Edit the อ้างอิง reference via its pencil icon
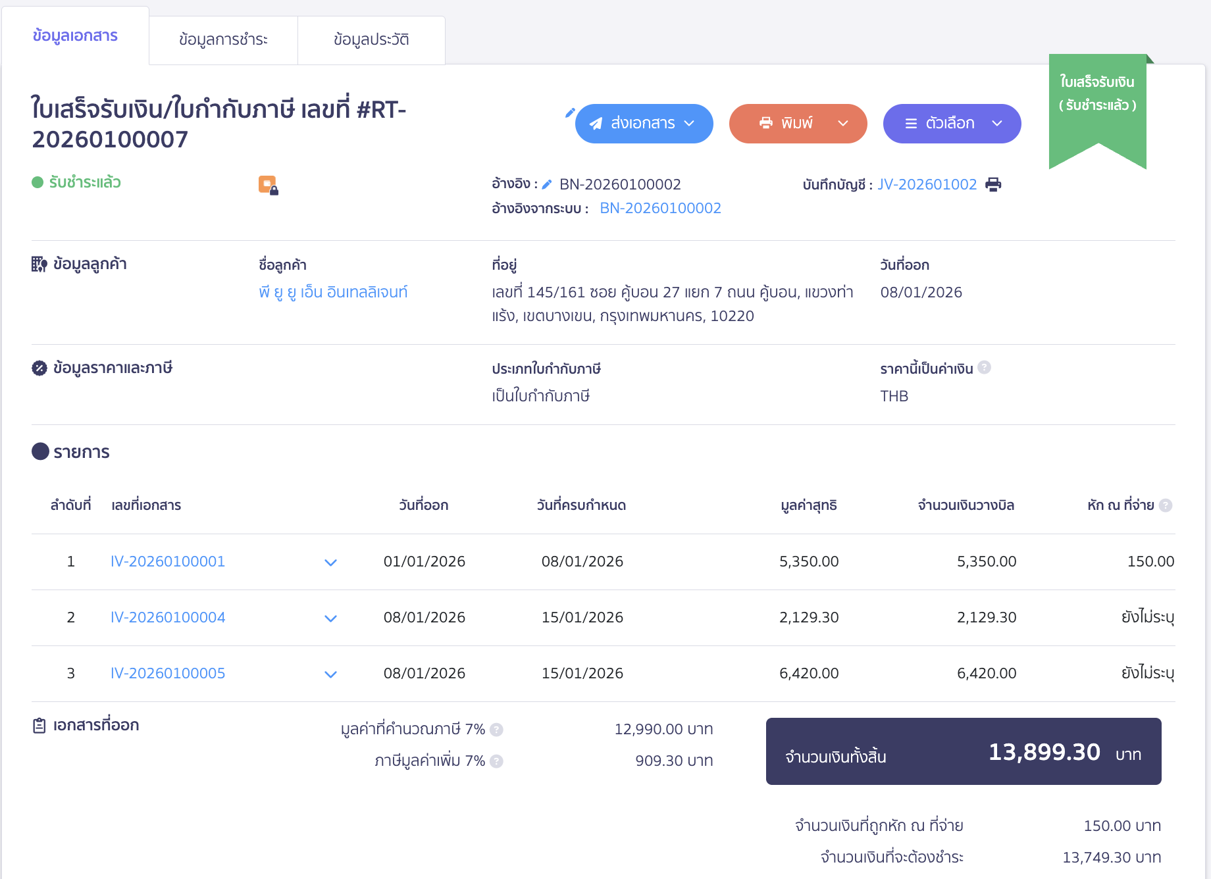 coord(546,184)
